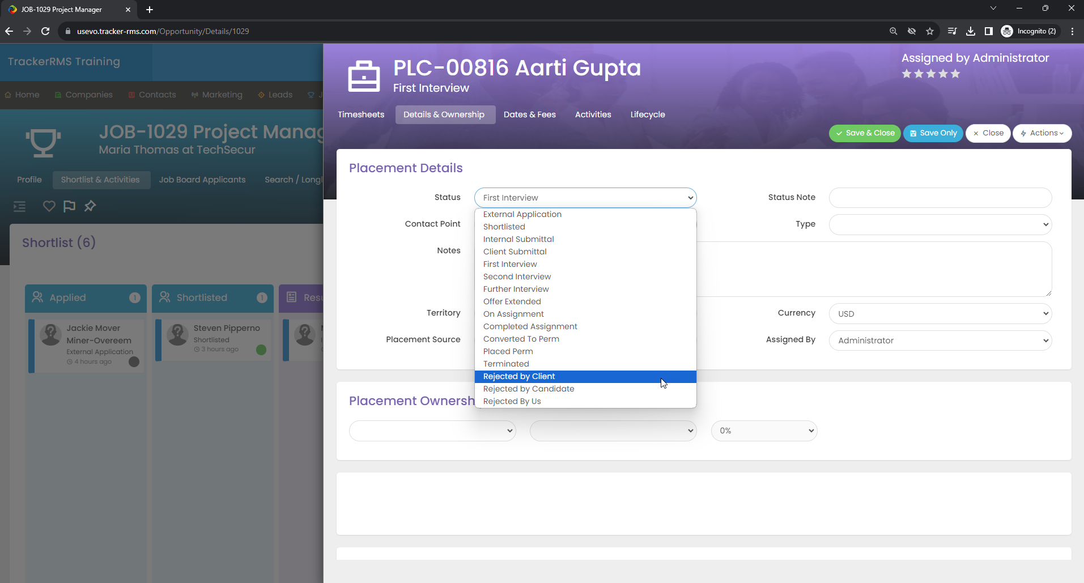Click the star rating under Assigned by
The width and height of the screenshot is (1084, 583).
click(x=930, y=74)
